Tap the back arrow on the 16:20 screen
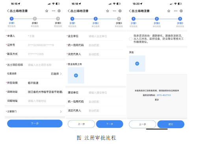 coord(130,11)
